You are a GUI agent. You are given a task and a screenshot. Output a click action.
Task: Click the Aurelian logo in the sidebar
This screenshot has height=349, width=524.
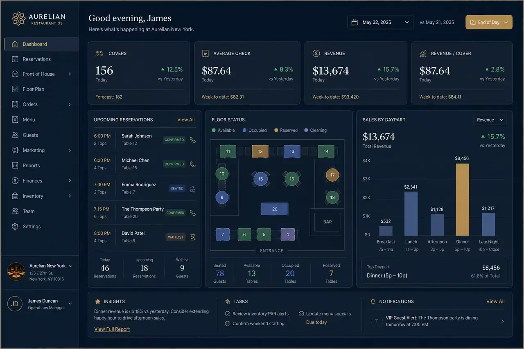pyautogui.click(x=18, y=18)
